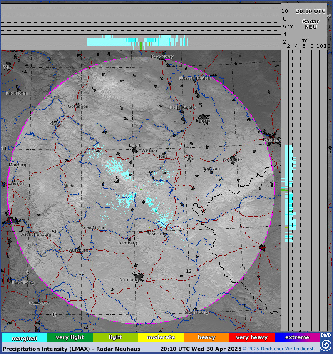Image resolution: width=333 pixels, height=354 pixels.
Task: Click the 'Radar NEU' label
Action: 311,24
